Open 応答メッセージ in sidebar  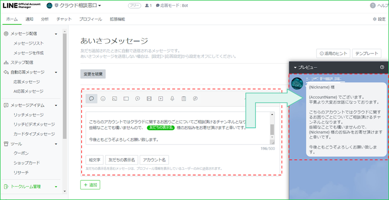[26, 82]
